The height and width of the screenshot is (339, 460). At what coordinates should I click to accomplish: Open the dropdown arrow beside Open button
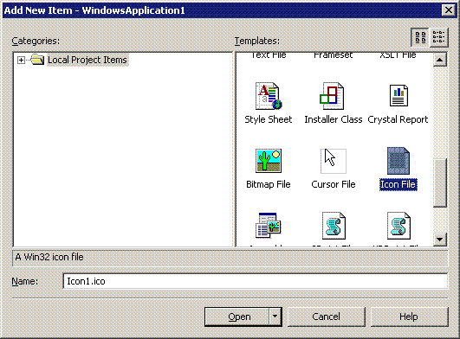(275, 317)
